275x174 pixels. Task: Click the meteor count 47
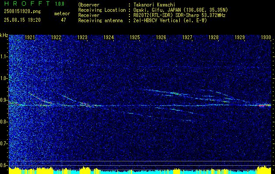tap(63, 20)
